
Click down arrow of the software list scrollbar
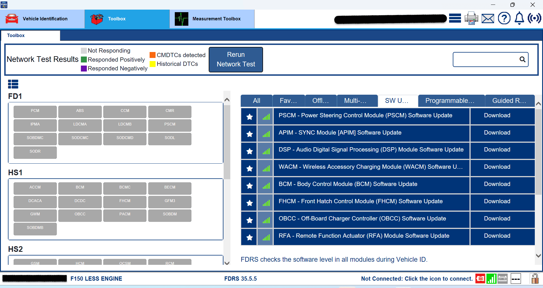tap(538, 255)
